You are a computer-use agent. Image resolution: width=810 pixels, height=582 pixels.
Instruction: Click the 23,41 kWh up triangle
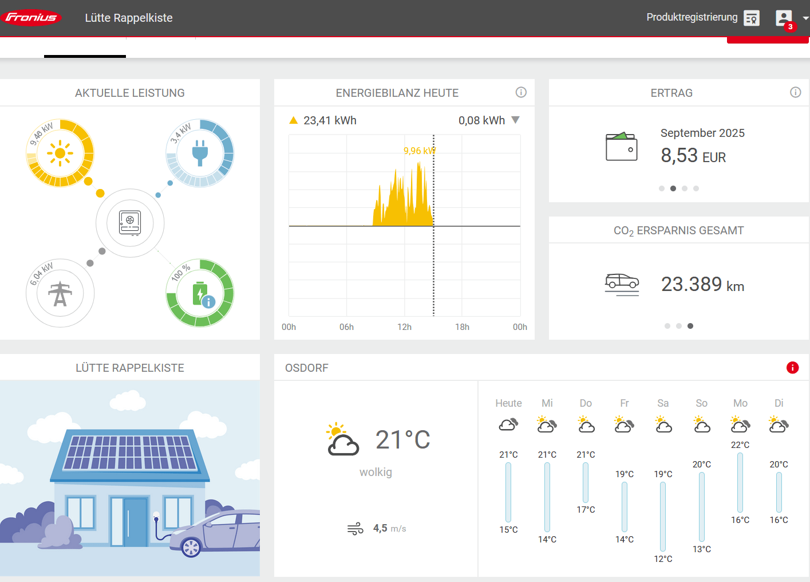pyautogui.click(x=294, y=120)
